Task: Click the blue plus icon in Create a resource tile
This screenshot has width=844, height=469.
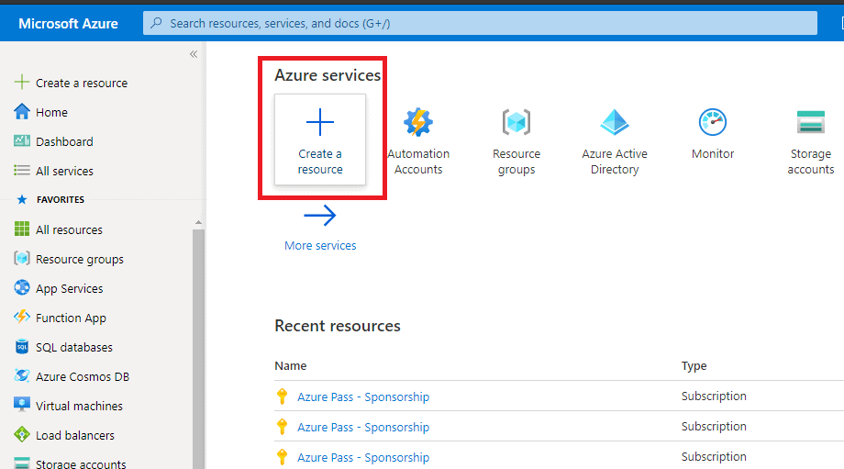Action: (320, 122)
